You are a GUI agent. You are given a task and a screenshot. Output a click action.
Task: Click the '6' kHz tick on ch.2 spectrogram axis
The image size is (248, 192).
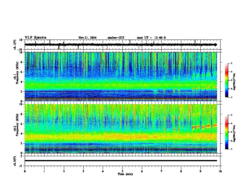click(x=22, y=124)
